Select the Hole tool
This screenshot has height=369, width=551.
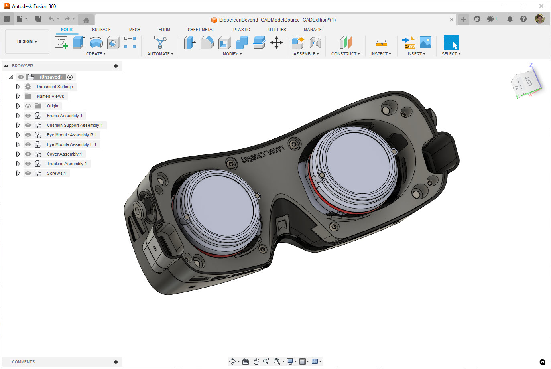(113, 43)
